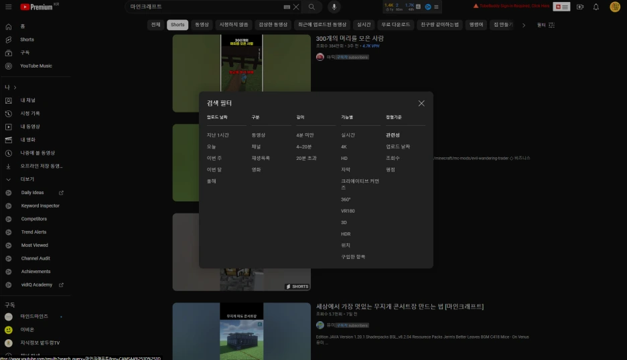
Task: Open the on-screen keyboard icon
Action: point(287,7)
